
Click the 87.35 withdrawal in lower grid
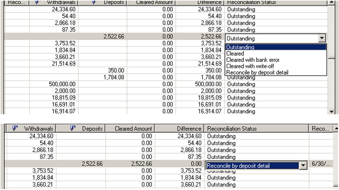31,157
